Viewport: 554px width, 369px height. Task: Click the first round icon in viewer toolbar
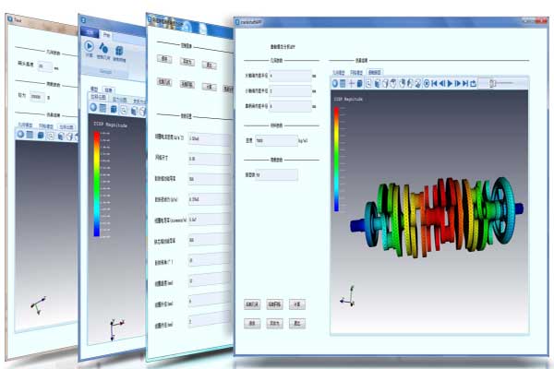click(335, 83)
